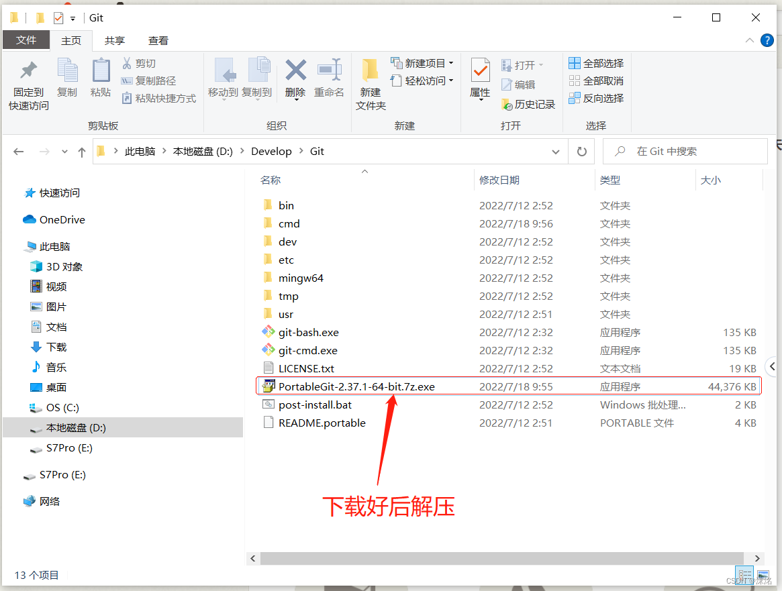Click the Properties (属性) icon

pyautogui.click(x=480, y=70)
